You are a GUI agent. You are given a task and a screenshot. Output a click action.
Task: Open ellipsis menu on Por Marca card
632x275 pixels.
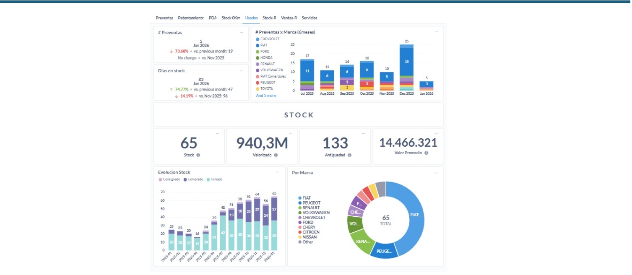tap(436, 172)
